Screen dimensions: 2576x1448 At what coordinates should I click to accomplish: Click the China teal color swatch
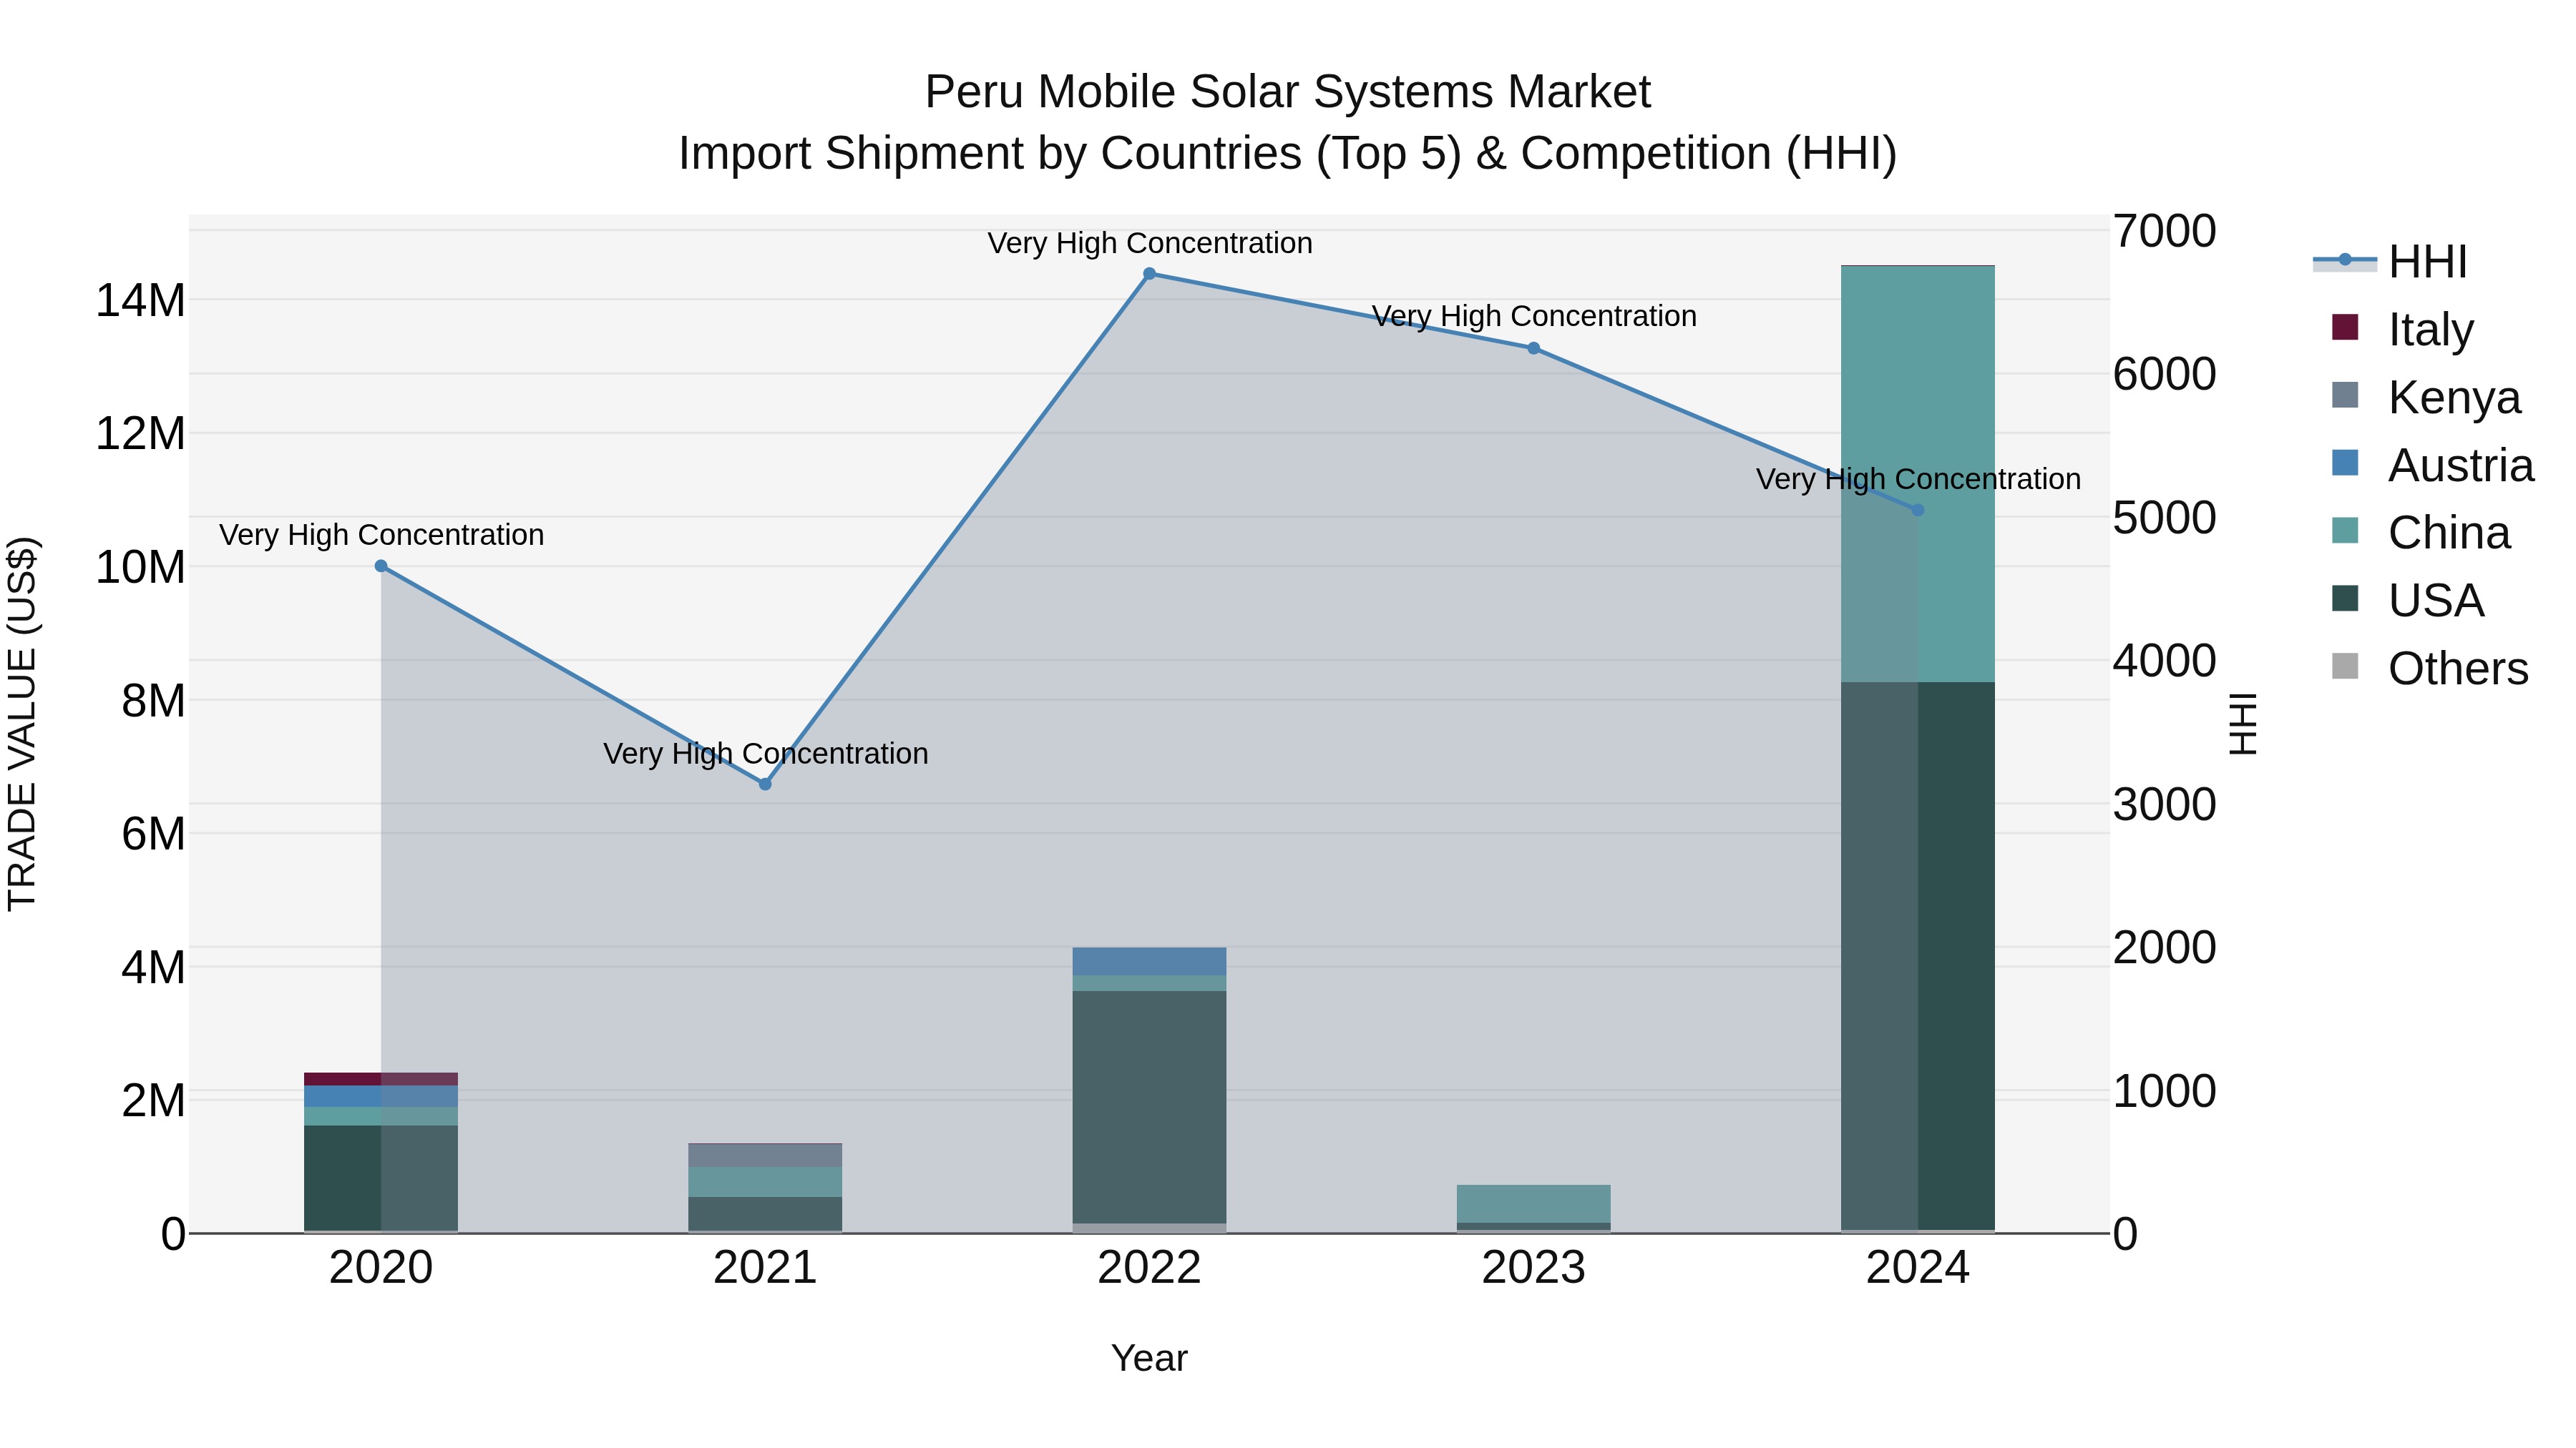coord(2345,531)
